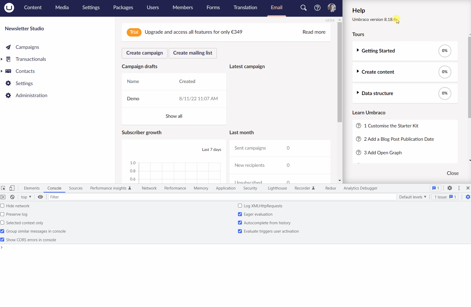The width and height of the screenshot is (471, 307).
Task: Open the Packages section
Action: [123, 8]
